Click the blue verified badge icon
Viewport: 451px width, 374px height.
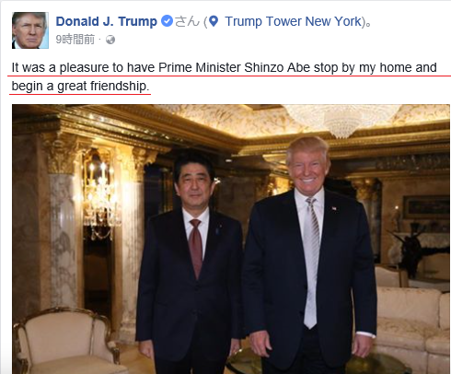point(167,21)
